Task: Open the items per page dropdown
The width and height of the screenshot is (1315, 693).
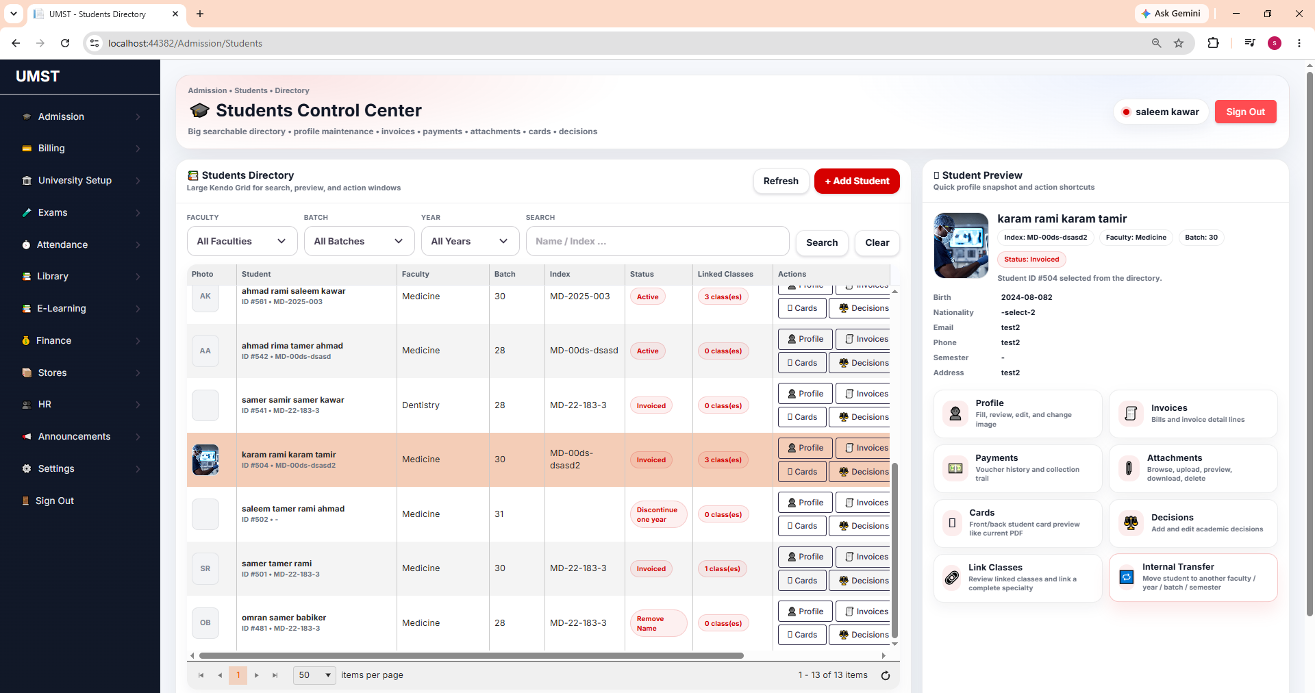Action: (x=314, y=675)
